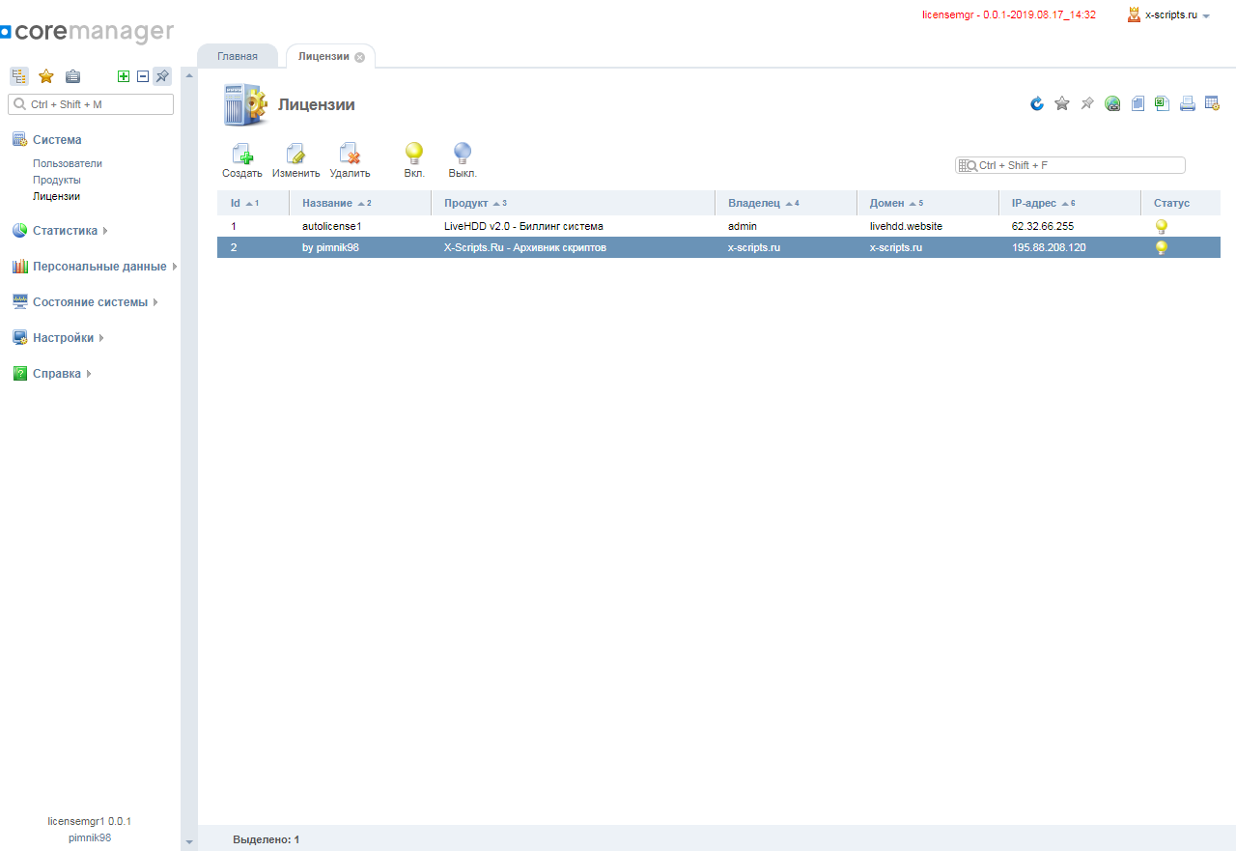Open Пользователи in the Система menu
Screen dimensions: 1236x851
click(68, 163)
